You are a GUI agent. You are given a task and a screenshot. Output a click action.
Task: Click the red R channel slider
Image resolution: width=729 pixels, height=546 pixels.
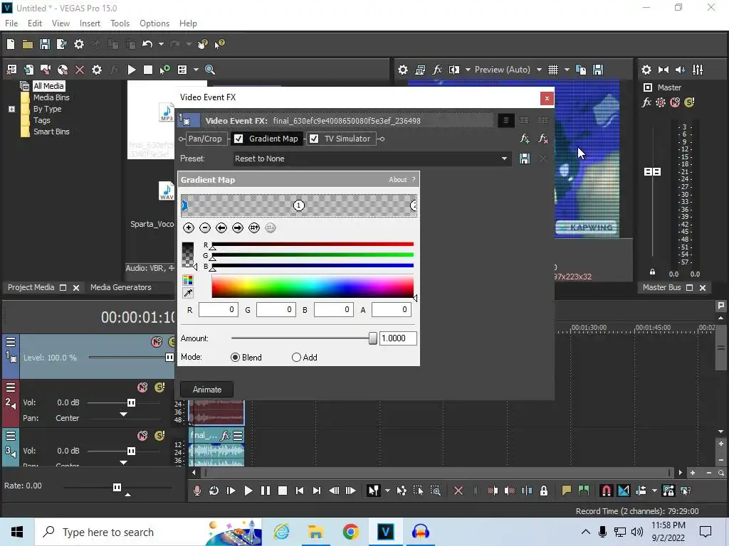pos(313,245)
